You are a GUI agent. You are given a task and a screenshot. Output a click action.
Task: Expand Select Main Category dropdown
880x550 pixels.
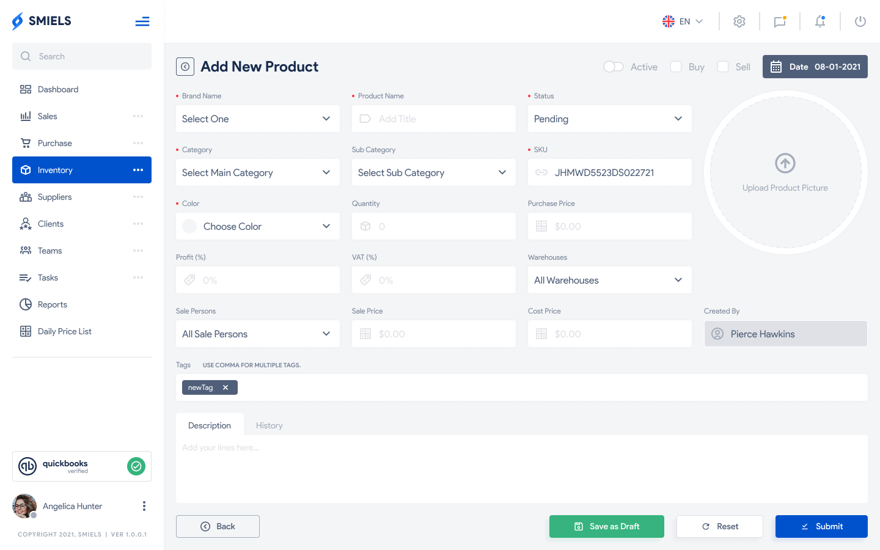click(x=258, y=172)
